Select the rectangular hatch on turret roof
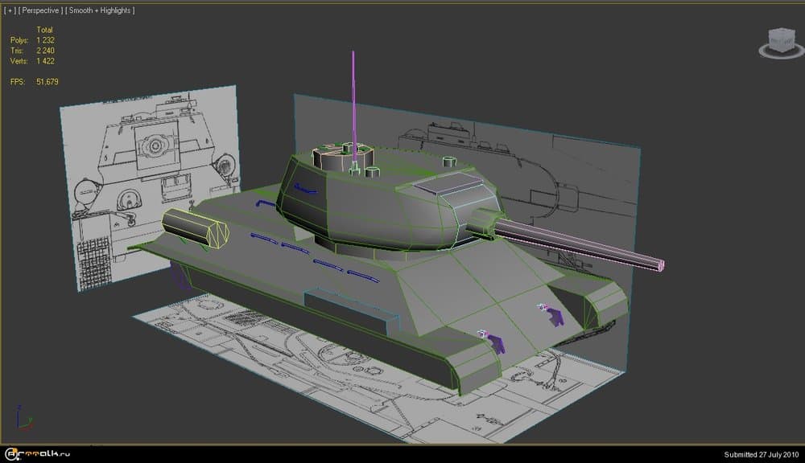805x463 pixels. pyautogui.click(x=441, y=184)
